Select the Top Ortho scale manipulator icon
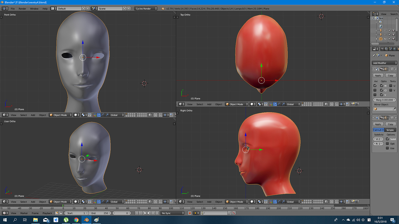The height and width of the screenshot is (224, 399). click(283, 104)
